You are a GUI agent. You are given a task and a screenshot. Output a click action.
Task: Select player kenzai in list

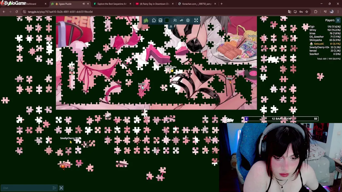325,51
